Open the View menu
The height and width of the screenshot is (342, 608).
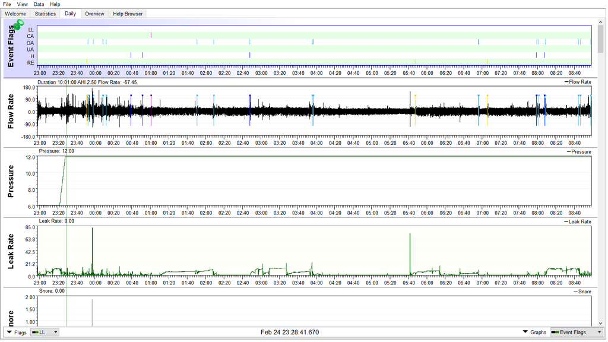point(23,4)
